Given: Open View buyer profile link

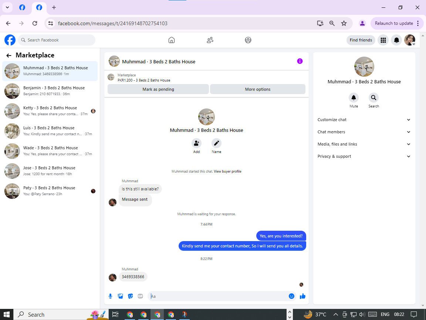Looking at the screenshot, I should tap(227, 171).
